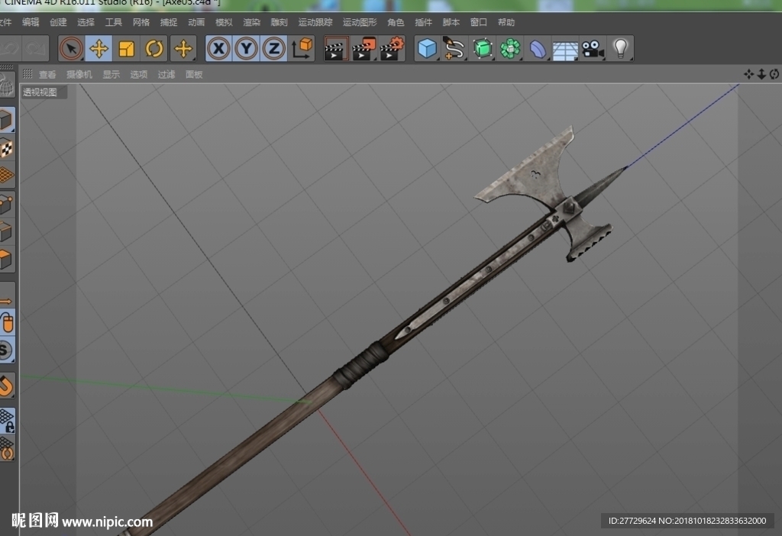Open viewport 显示 menu
The image size is (782, 536).
tap(111, 74)
